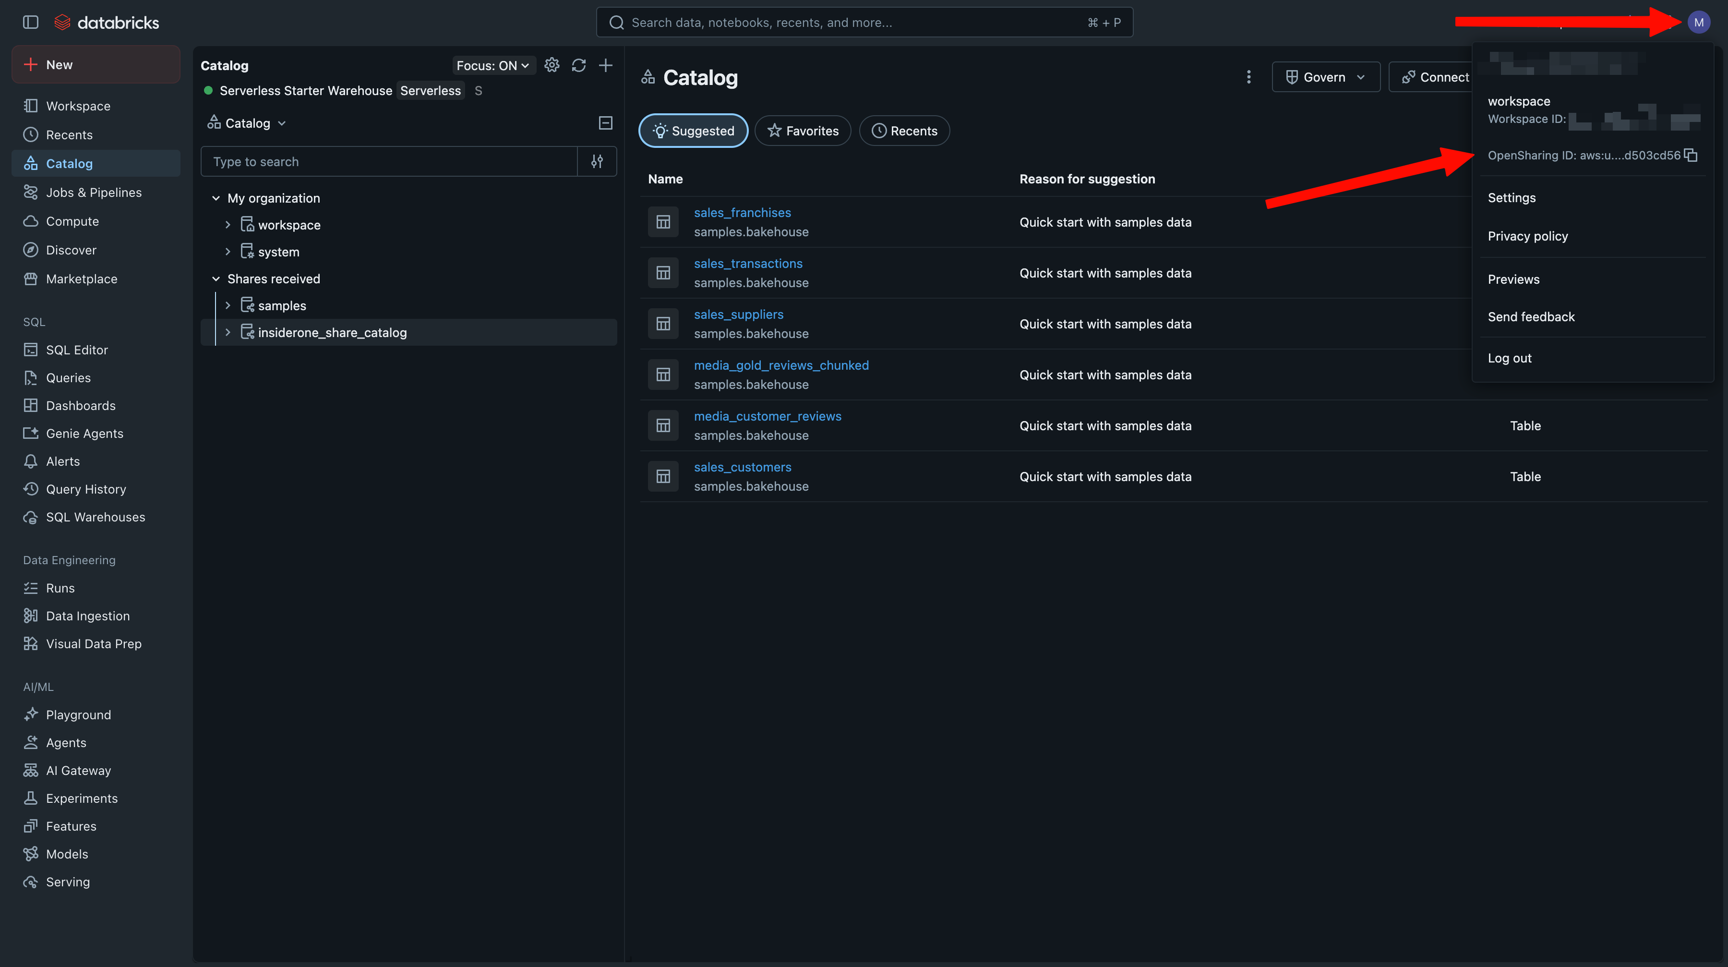The width and height of the screenshot is (1728, 967).
Task: Open Discover in the sidebar
Action: 96,250
